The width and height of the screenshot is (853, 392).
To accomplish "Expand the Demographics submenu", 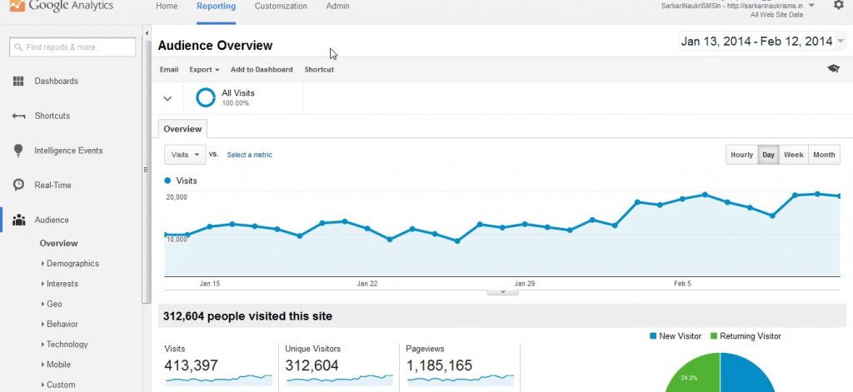I will pyautogui.click(x=70, y=263).
